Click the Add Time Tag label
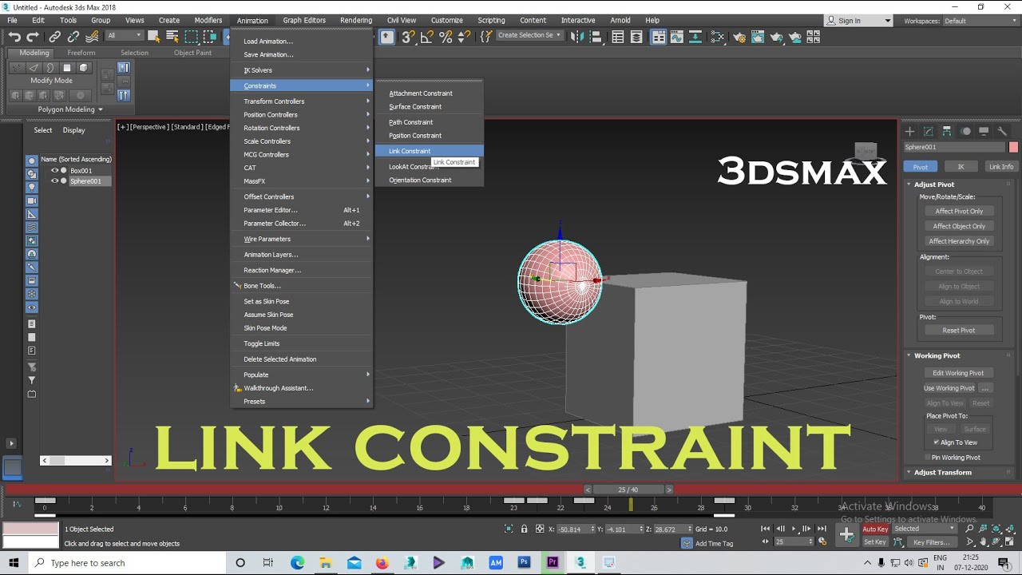Image resolution: width=1022 pixels, height=575 pixels. pos(714,543)
